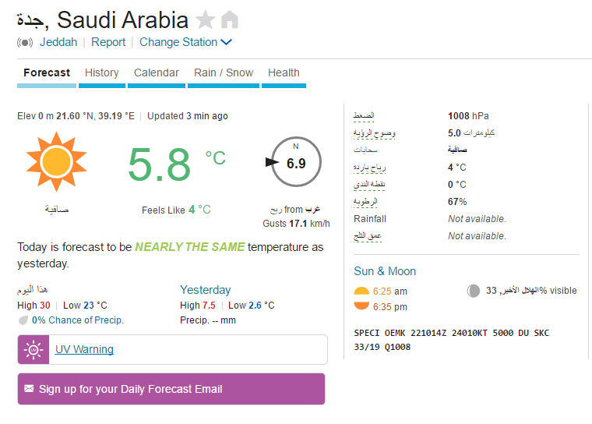Expand the Change Station dropdown

(185, 42)
